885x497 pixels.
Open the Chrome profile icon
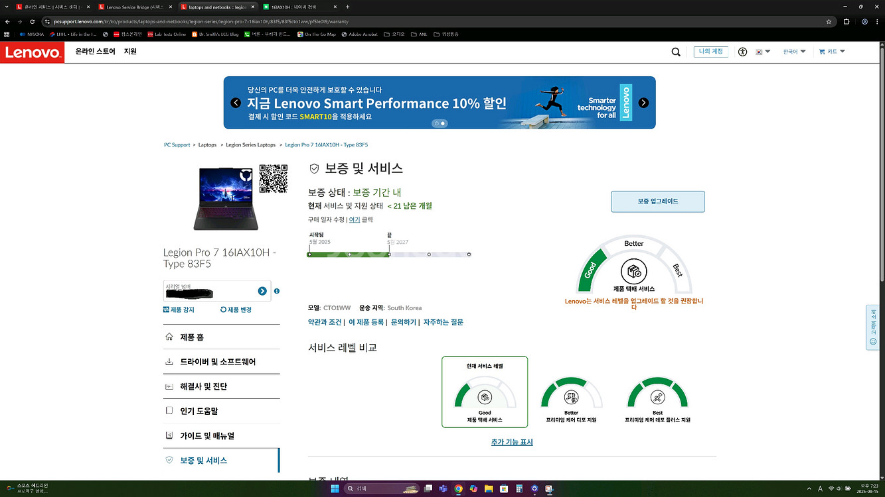pyautogui.click(x=864, y=21)
